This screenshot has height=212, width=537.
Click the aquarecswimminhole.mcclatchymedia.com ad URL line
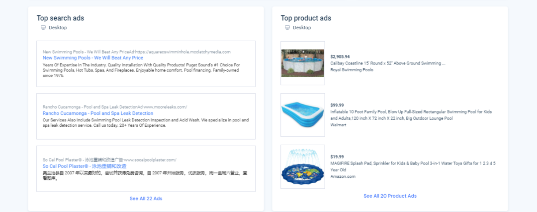[137, 52]
